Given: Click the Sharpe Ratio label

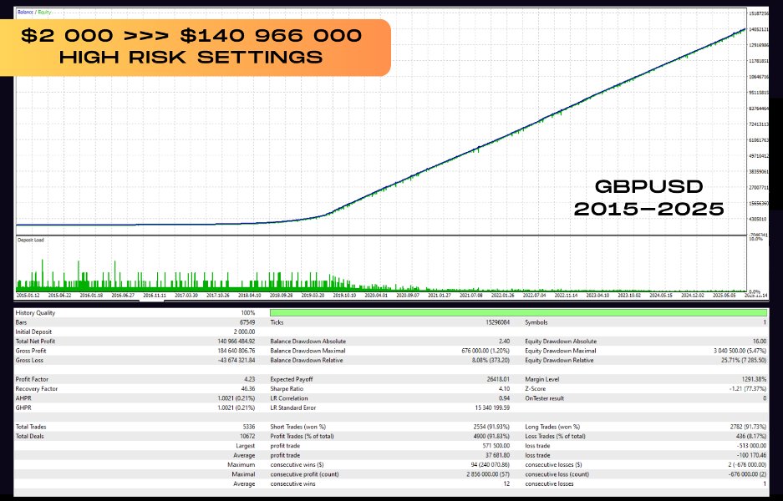Looking at the screenshot, I should (x=287, y=388).
